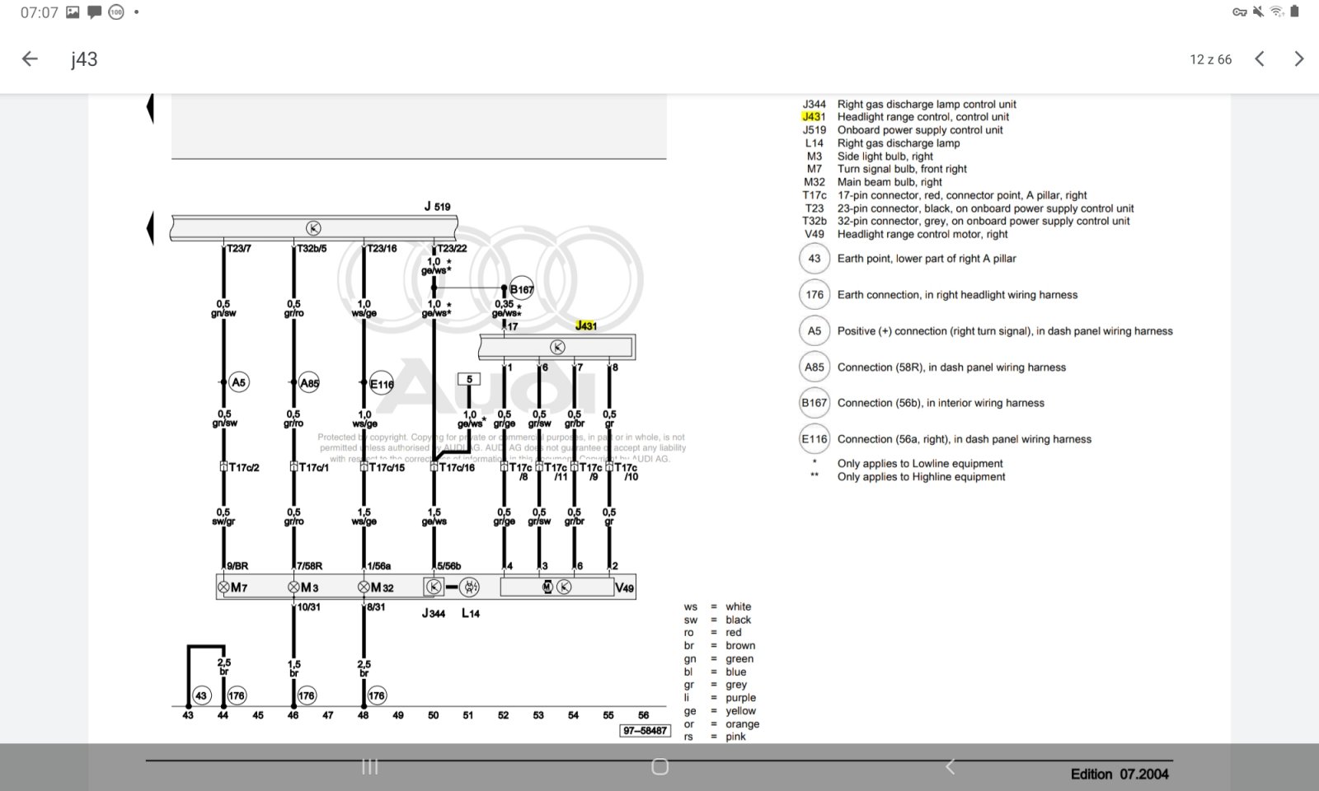Tap the 12 z 66 result counter
The width and height of the screenshot is (1319, 791).
(x=1210, y=59)
